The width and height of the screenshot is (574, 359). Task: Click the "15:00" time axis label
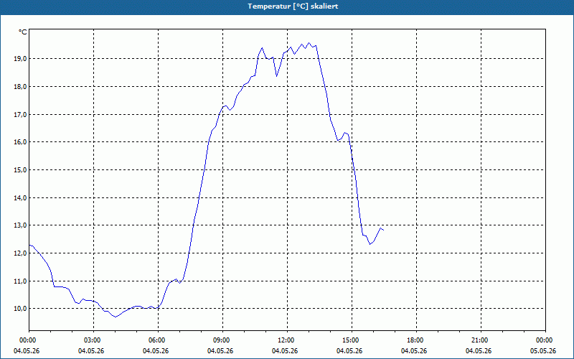tap(351, 340)
